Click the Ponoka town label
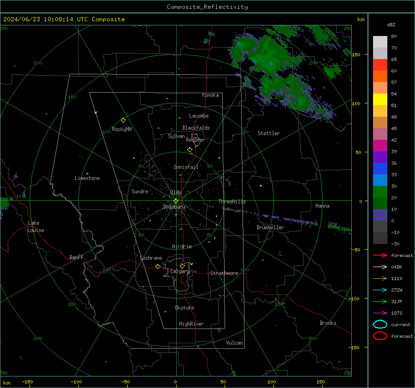The image size is (415, 388). click(210, 95)
